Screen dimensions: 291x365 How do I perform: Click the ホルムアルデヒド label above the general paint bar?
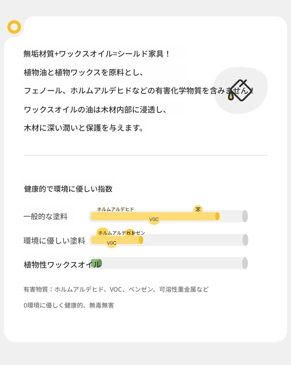115,209
